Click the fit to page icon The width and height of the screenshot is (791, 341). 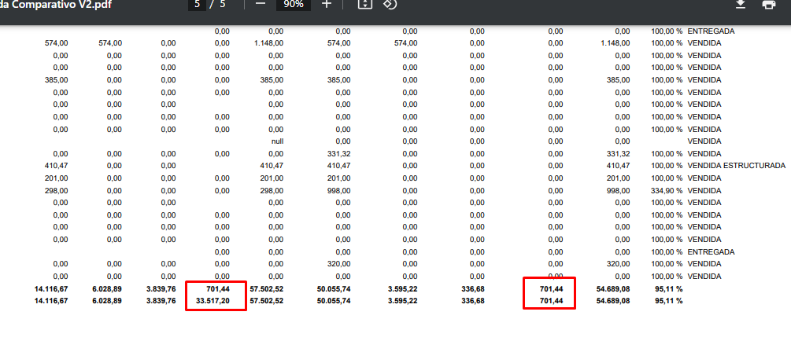[364, 5]
